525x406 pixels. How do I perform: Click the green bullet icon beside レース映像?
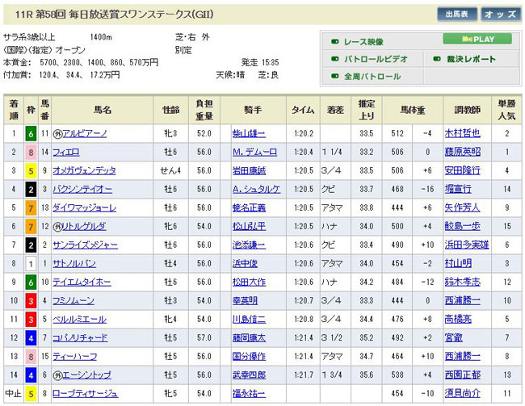334,40
